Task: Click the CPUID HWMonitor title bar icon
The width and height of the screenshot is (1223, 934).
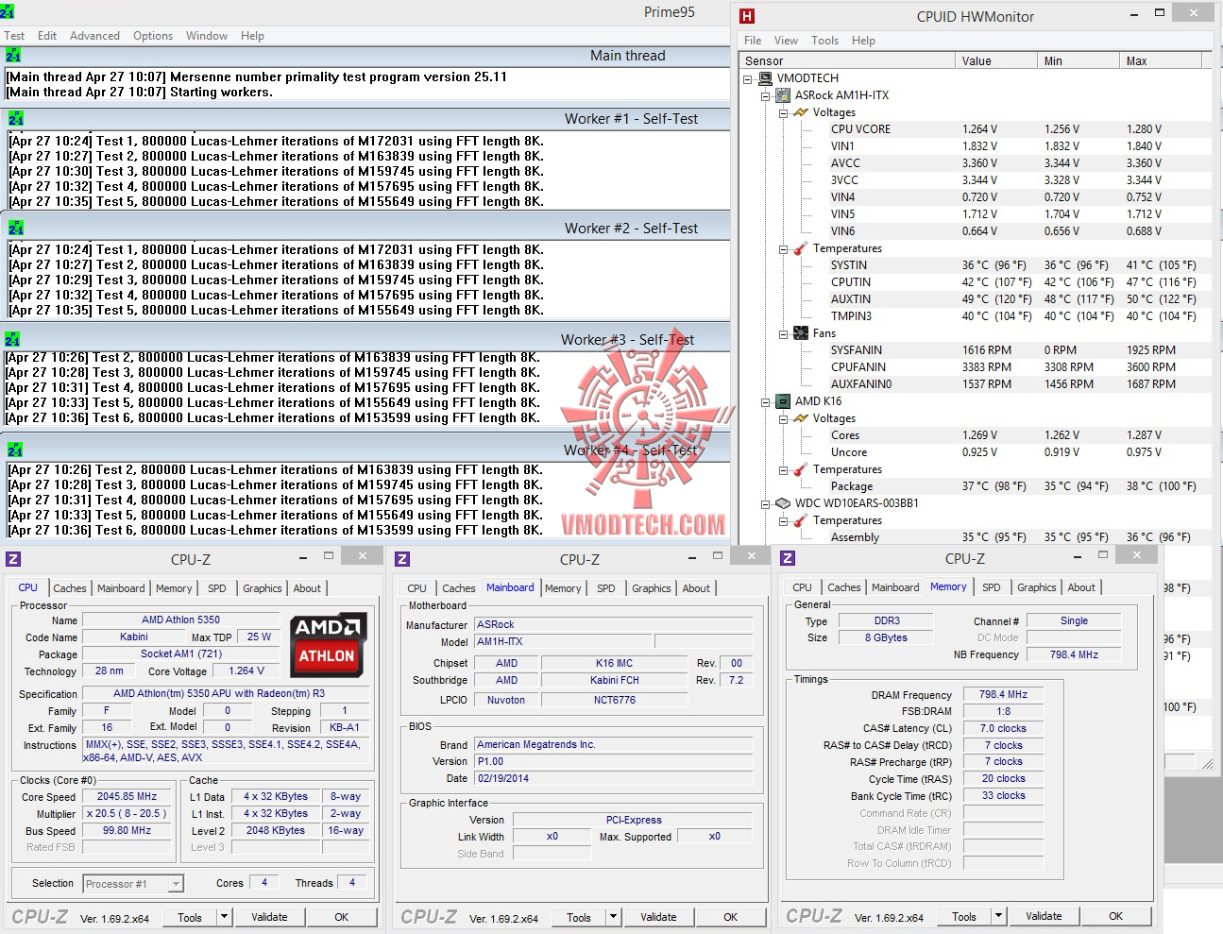Action: point(747,16)
